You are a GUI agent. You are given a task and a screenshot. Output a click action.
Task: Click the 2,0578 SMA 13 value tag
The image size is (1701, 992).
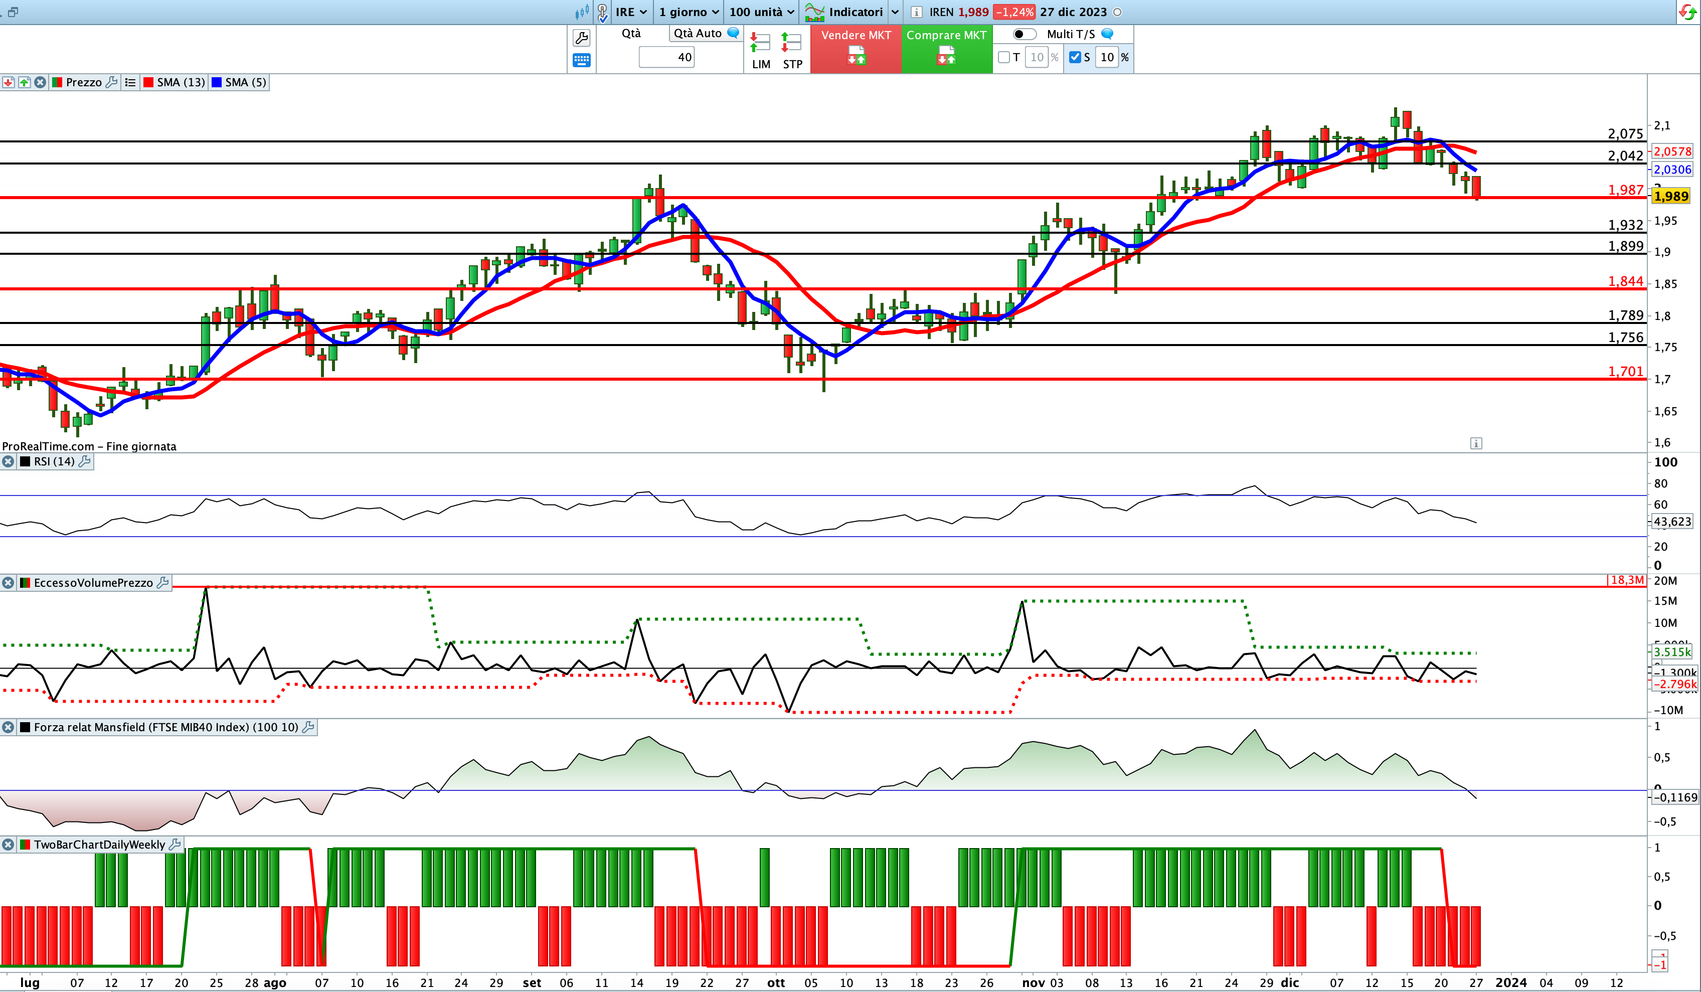[1671, 151]
